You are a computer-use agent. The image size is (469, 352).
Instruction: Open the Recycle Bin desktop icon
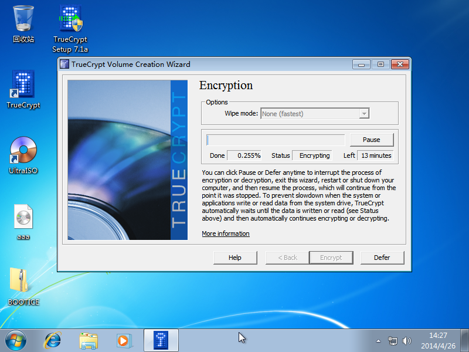click(x=23, y=24)
